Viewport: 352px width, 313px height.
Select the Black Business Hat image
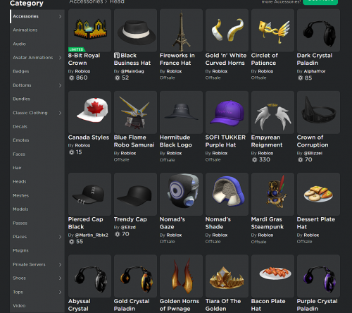coord(135,30)
